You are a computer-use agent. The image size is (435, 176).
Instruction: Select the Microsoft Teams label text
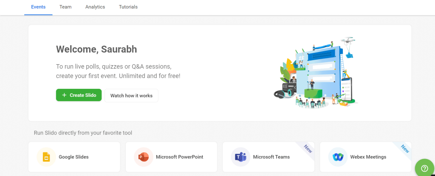pos(271,157)
